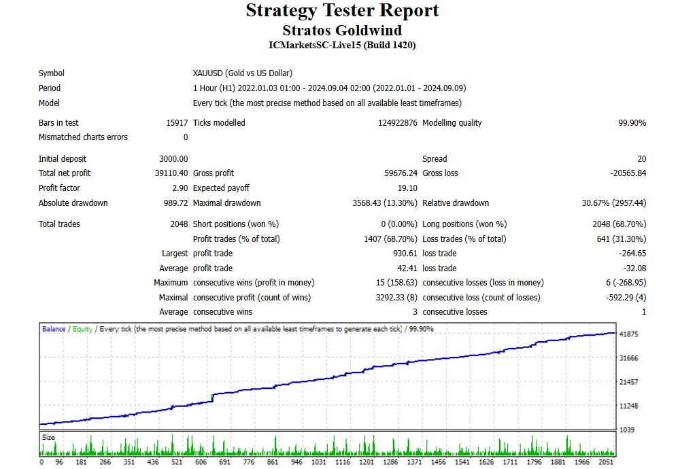Click the chart y-axis label 1039
This screenshot has height=469, width=680.
click(x=627, y=430)
